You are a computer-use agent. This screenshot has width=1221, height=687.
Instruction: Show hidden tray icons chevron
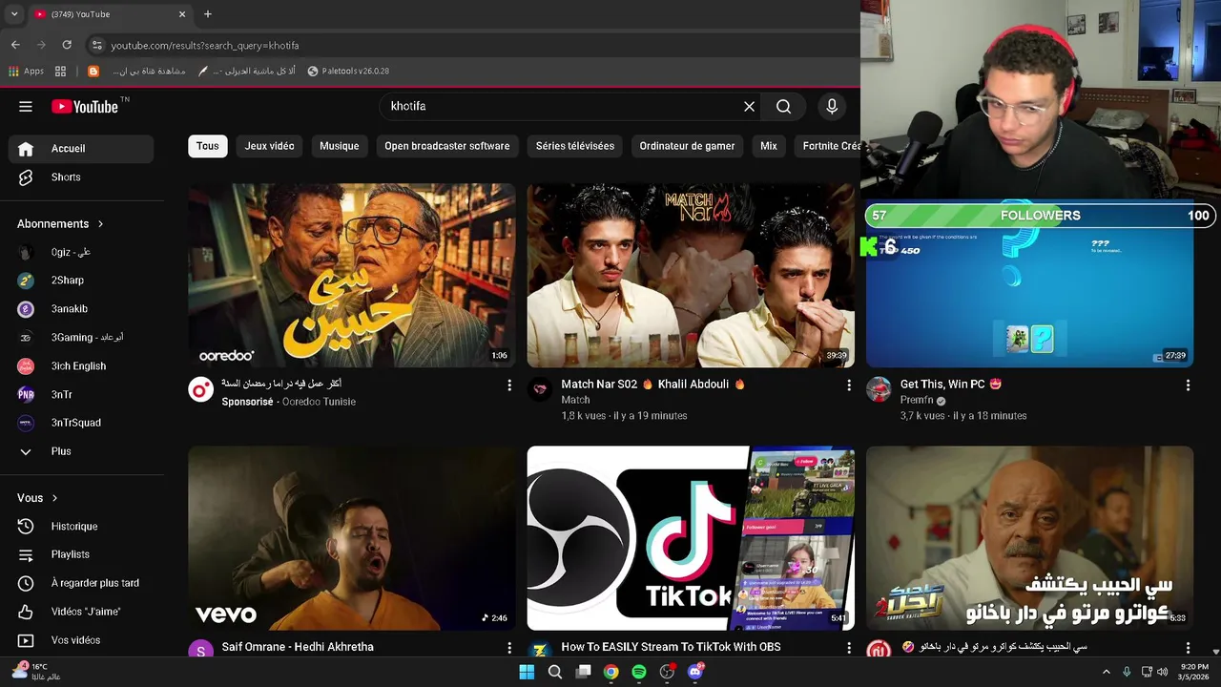(1107, 672)
